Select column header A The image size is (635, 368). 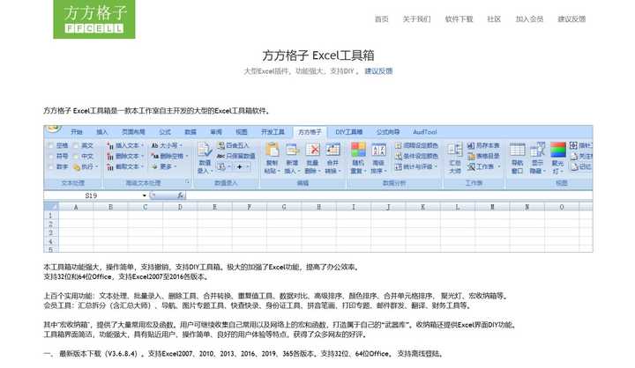click(x=76, y=207)
